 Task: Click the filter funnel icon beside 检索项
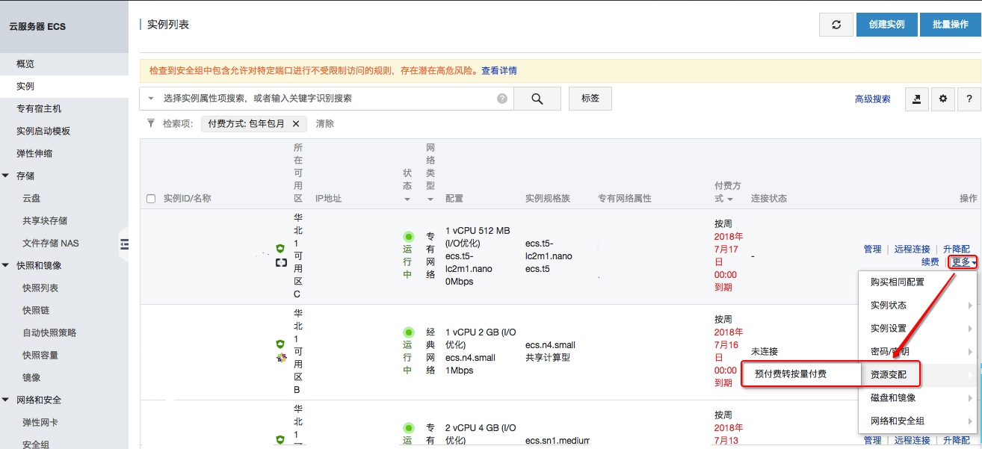(151, 123)
